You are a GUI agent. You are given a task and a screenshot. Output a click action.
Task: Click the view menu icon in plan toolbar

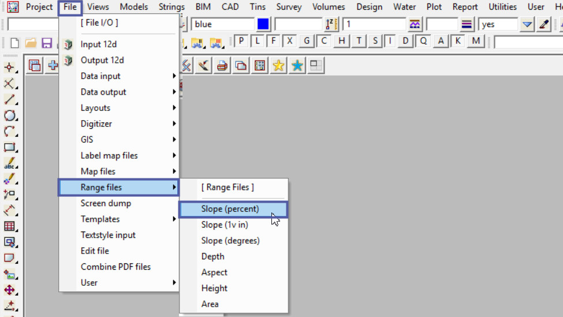click(x=35, y=65)
